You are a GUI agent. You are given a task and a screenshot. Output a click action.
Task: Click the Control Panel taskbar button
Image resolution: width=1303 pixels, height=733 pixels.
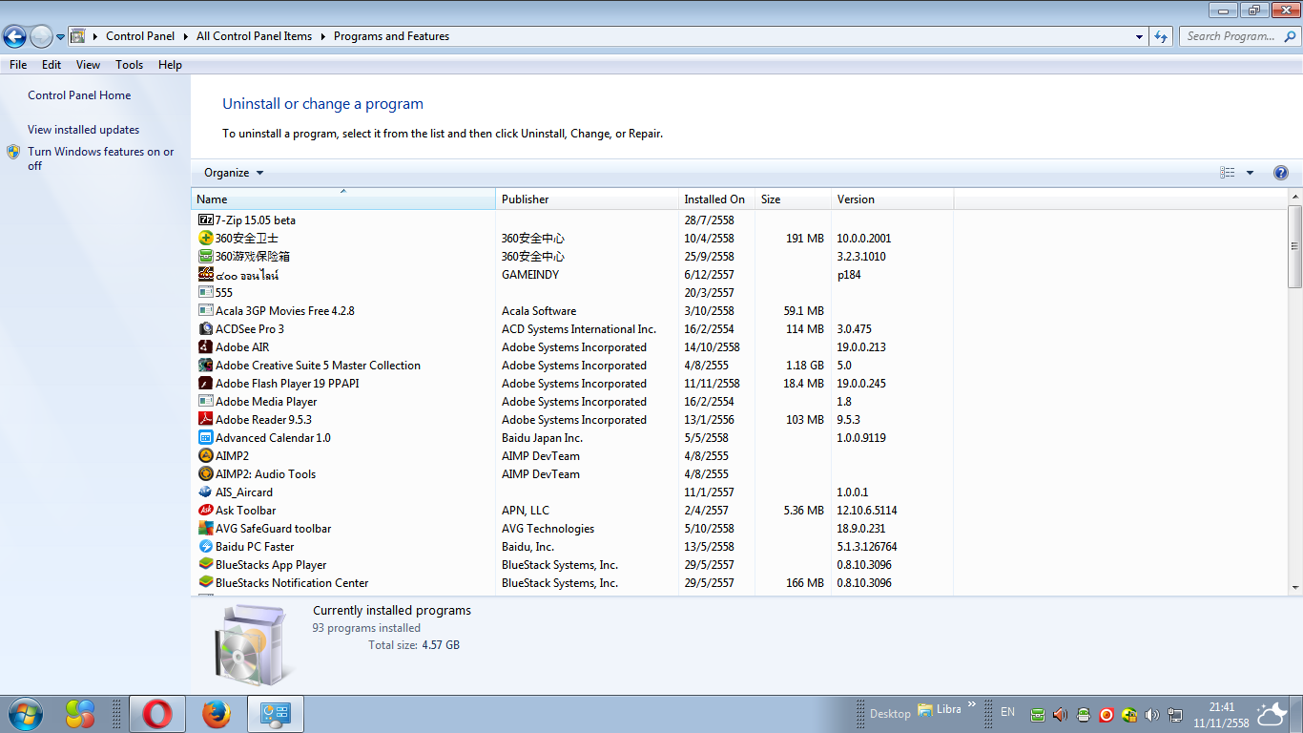[276, 714]
